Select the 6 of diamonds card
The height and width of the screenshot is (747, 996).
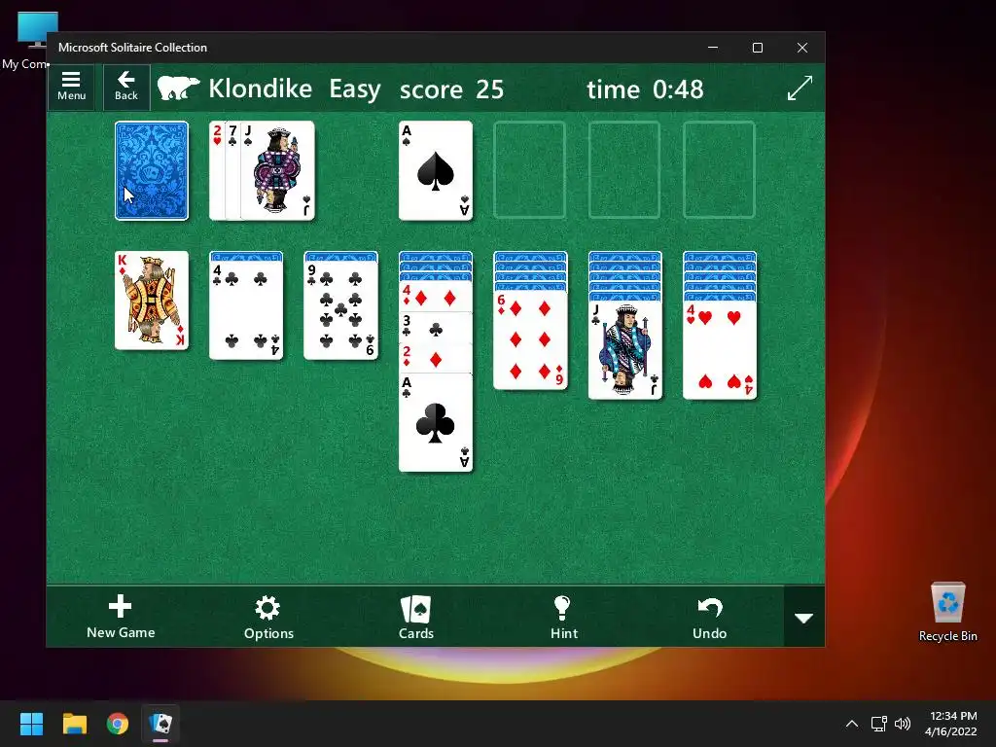click(x=530, y=340)
